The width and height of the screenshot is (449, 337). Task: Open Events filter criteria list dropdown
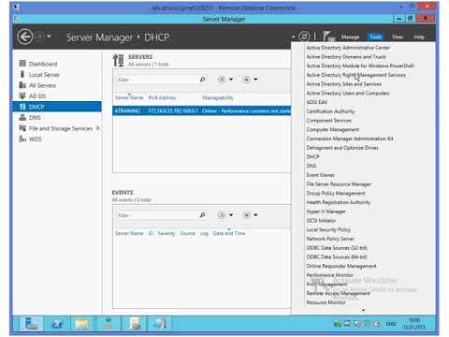(225, 215)
